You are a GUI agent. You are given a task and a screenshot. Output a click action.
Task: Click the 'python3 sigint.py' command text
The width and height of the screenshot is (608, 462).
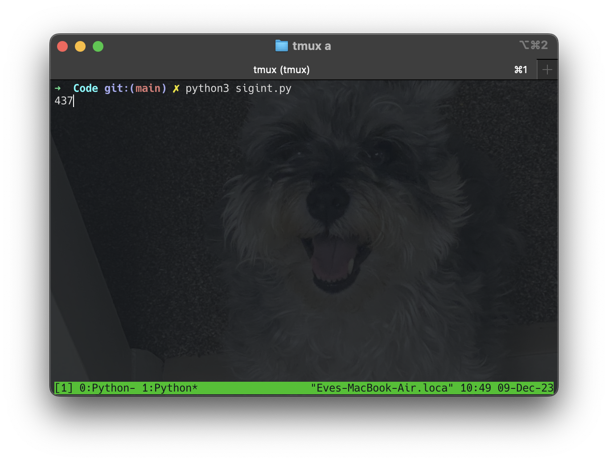(238, 88)
